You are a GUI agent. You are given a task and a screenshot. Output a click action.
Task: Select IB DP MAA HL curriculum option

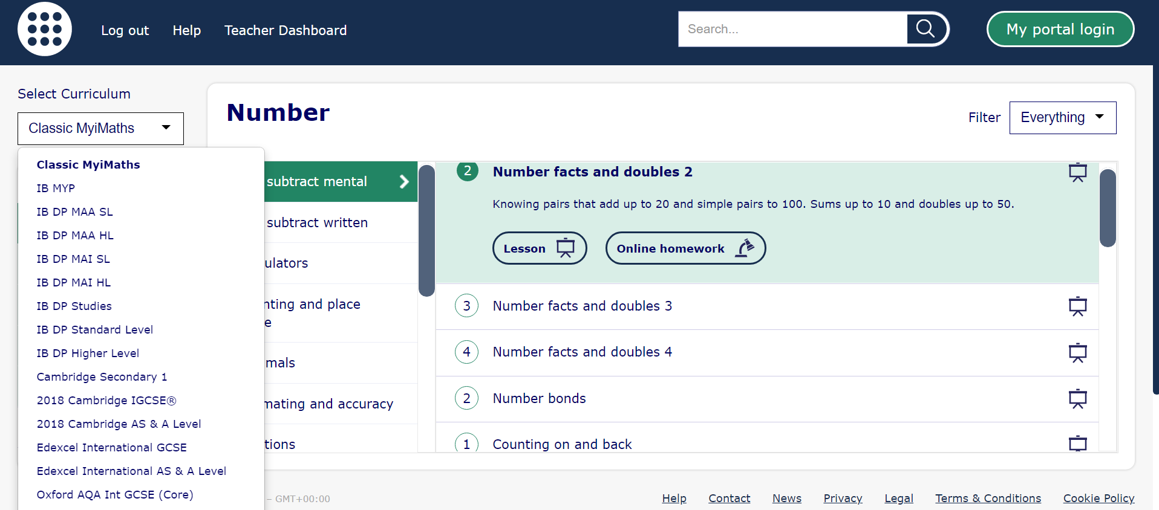[x=75, y=236]
